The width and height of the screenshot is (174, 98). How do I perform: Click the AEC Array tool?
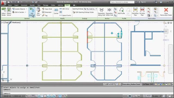tap(64, 9)
